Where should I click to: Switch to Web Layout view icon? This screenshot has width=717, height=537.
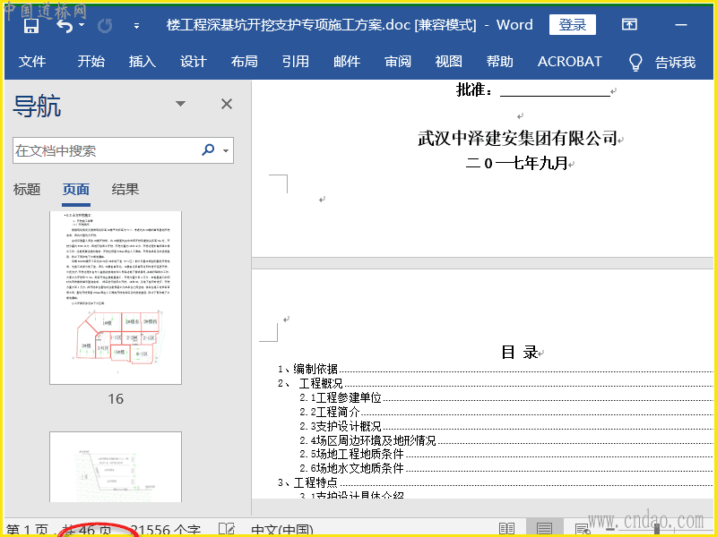click(x=582, y=529)
